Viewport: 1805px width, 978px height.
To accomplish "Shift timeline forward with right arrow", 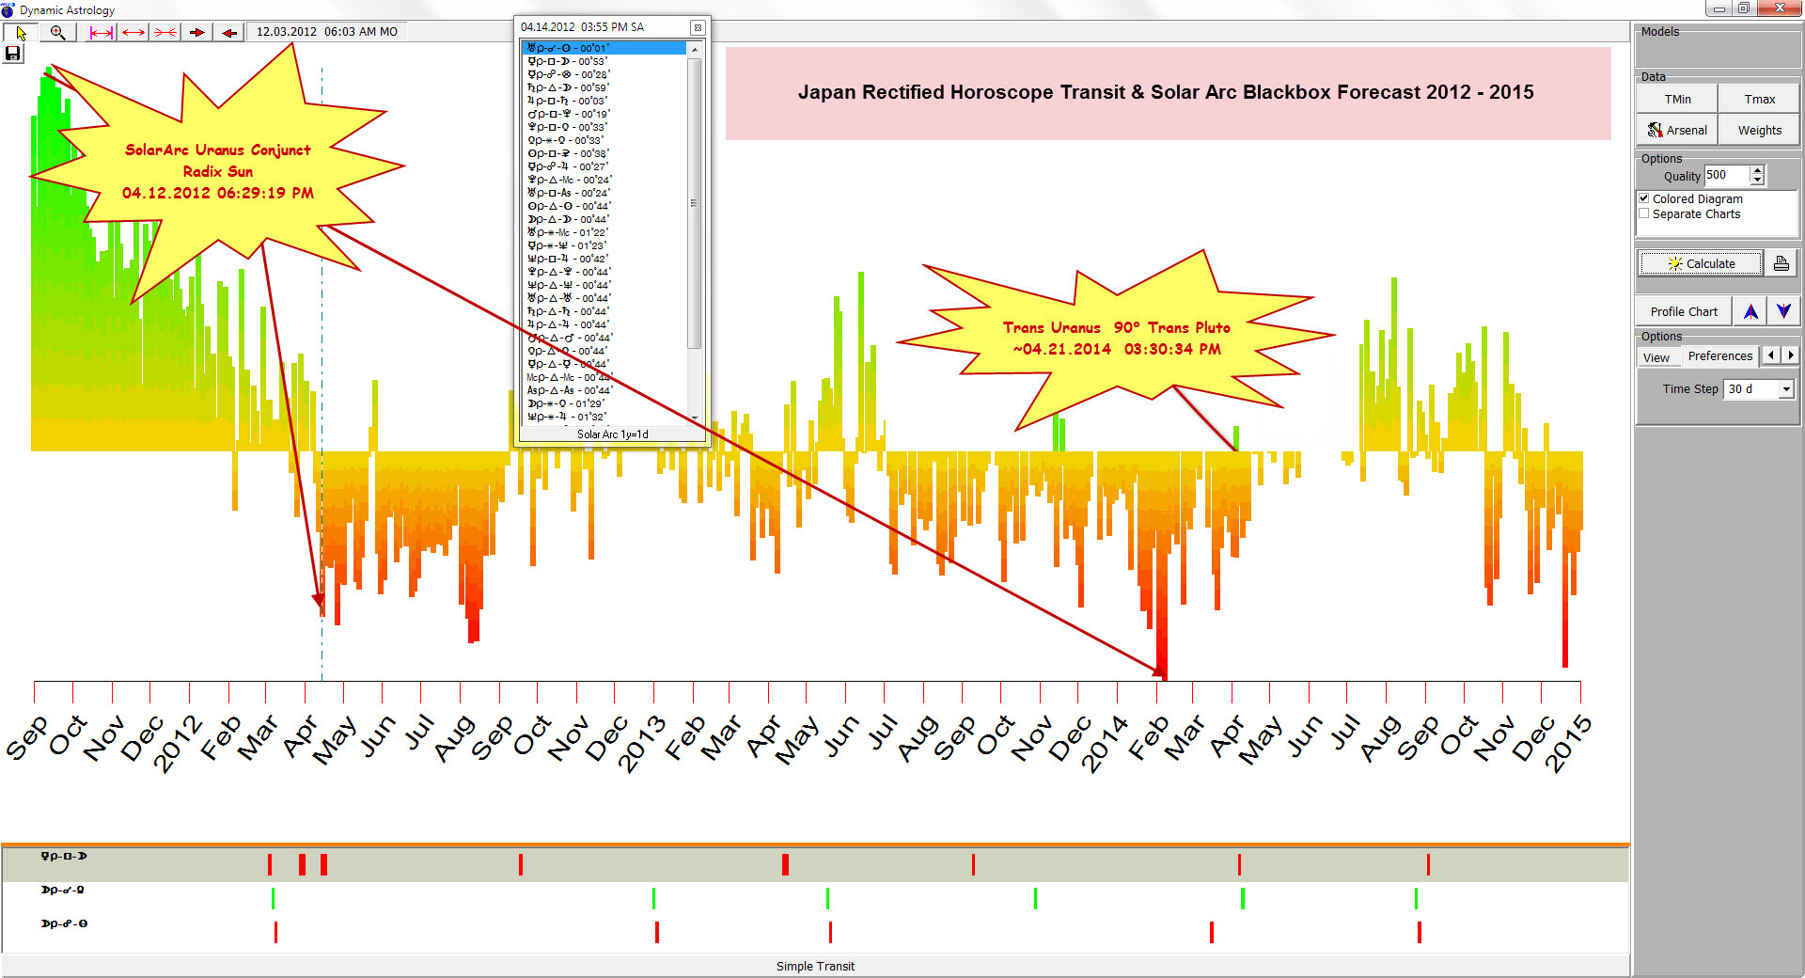I will 197,33.
